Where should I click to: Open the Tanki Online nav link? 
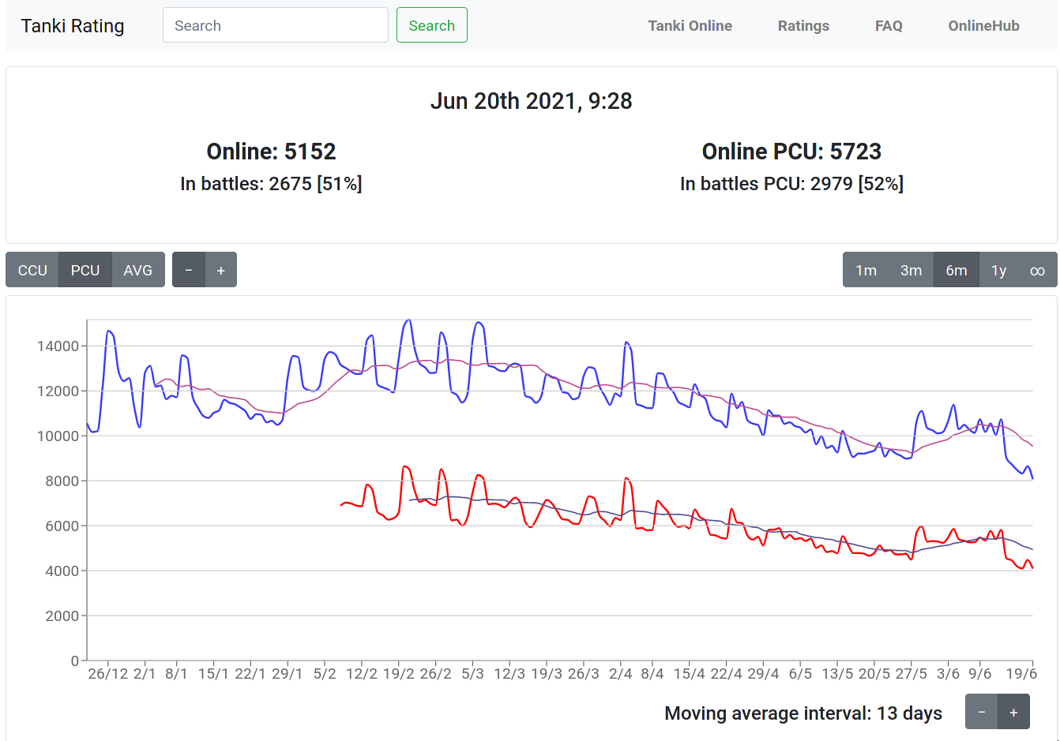click(x=690, y=26)
